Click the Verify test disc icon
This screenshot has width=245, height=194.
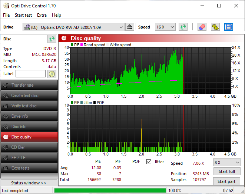[x=6, y=106]
